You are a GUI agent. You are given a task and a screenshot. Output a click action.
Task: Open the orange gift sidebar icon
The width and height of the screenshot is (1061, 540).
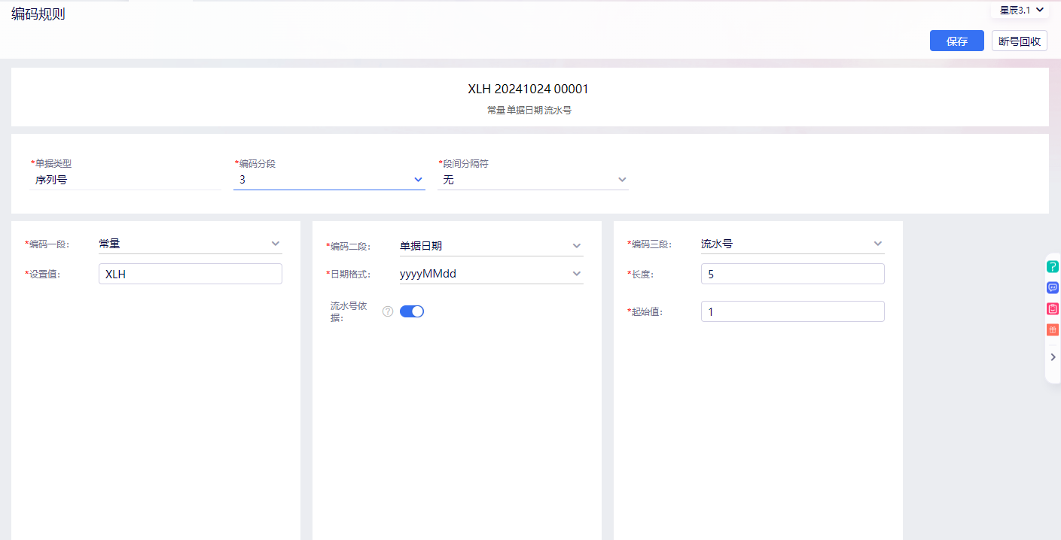point(1053,329)
